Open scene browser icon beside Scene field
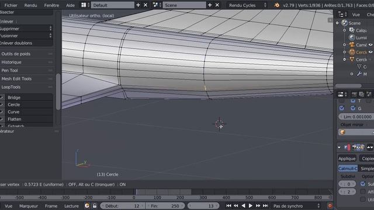Viewport: 374px width, 210px height. click(157, 5)
